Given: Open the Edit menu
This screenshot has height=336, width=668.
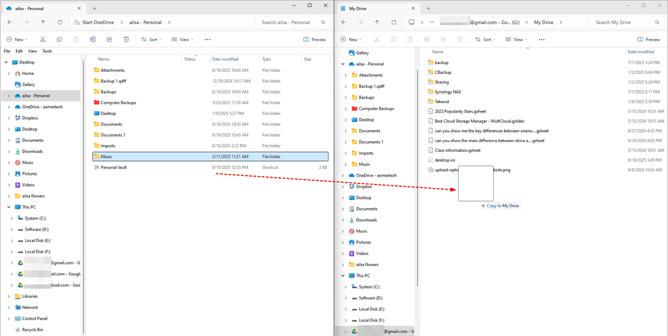Looking at the screenshot, I should pyautogui.click(x=19, y=51).
